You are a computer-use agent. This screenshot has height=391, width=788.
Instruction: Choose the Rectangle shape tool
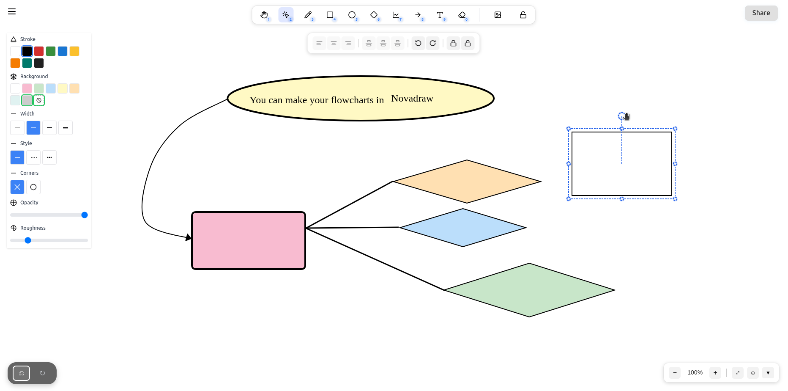[330, 15]
